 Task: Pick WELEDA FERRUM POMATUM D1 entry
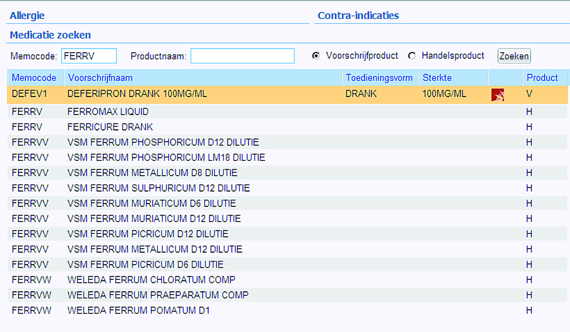pyautogui.click(x=138, y=310)
